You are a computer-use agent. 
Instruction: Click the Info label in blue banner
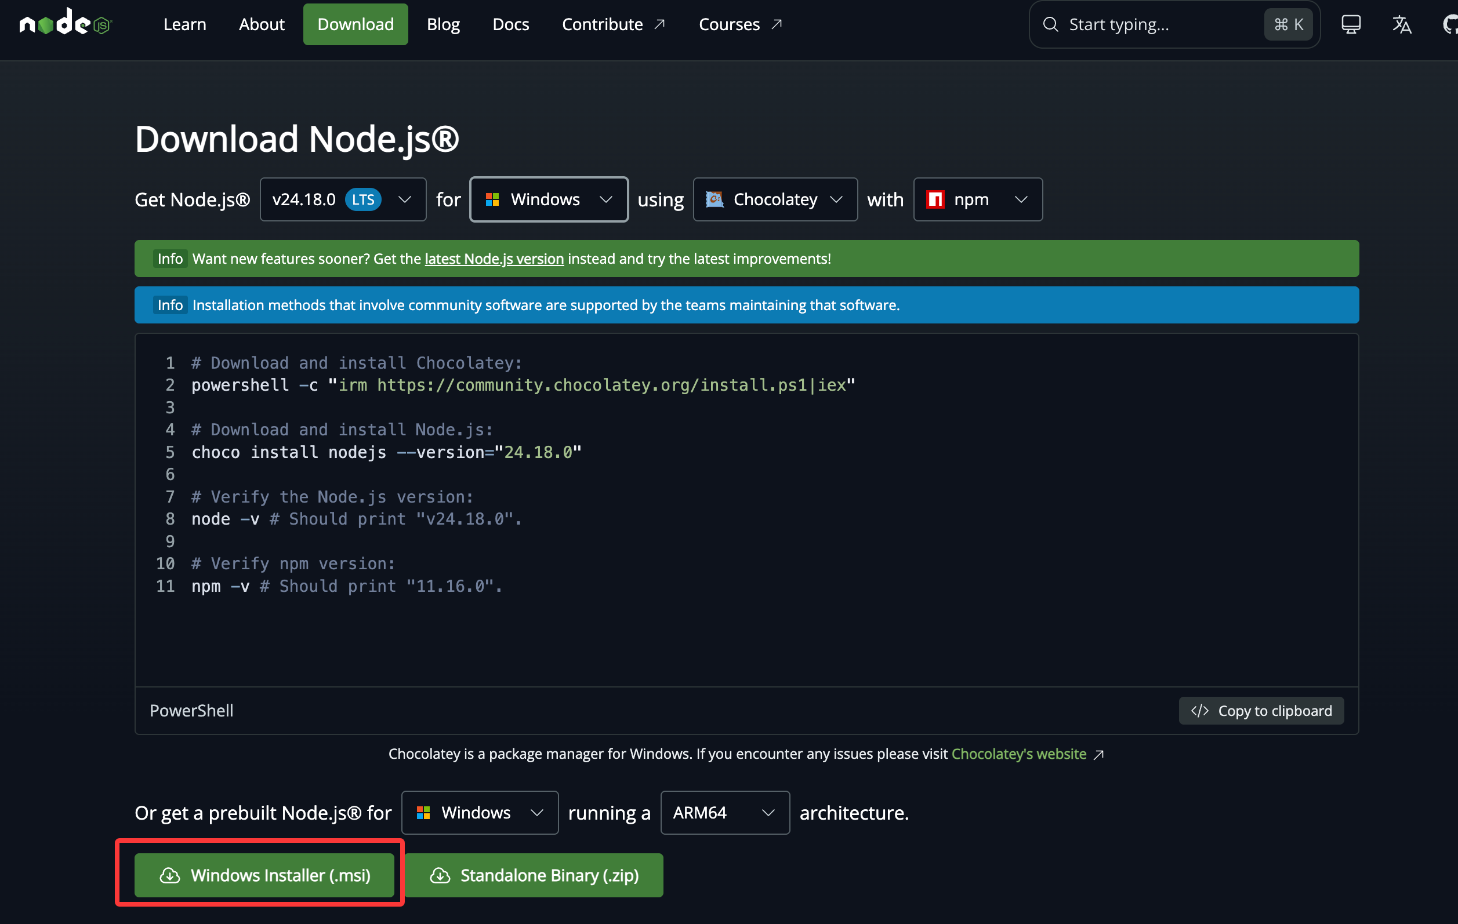click(x=169, y=305)
